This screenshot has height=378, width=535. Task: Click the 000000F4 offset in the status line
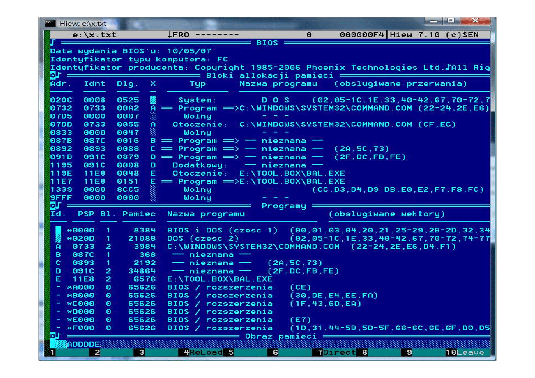(x=363, y=35)
